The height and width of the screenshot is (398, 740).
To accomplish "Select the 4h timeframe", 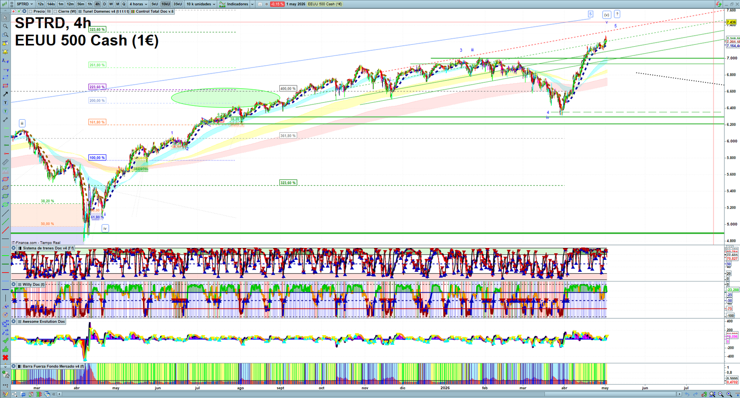I will point(97,4).
